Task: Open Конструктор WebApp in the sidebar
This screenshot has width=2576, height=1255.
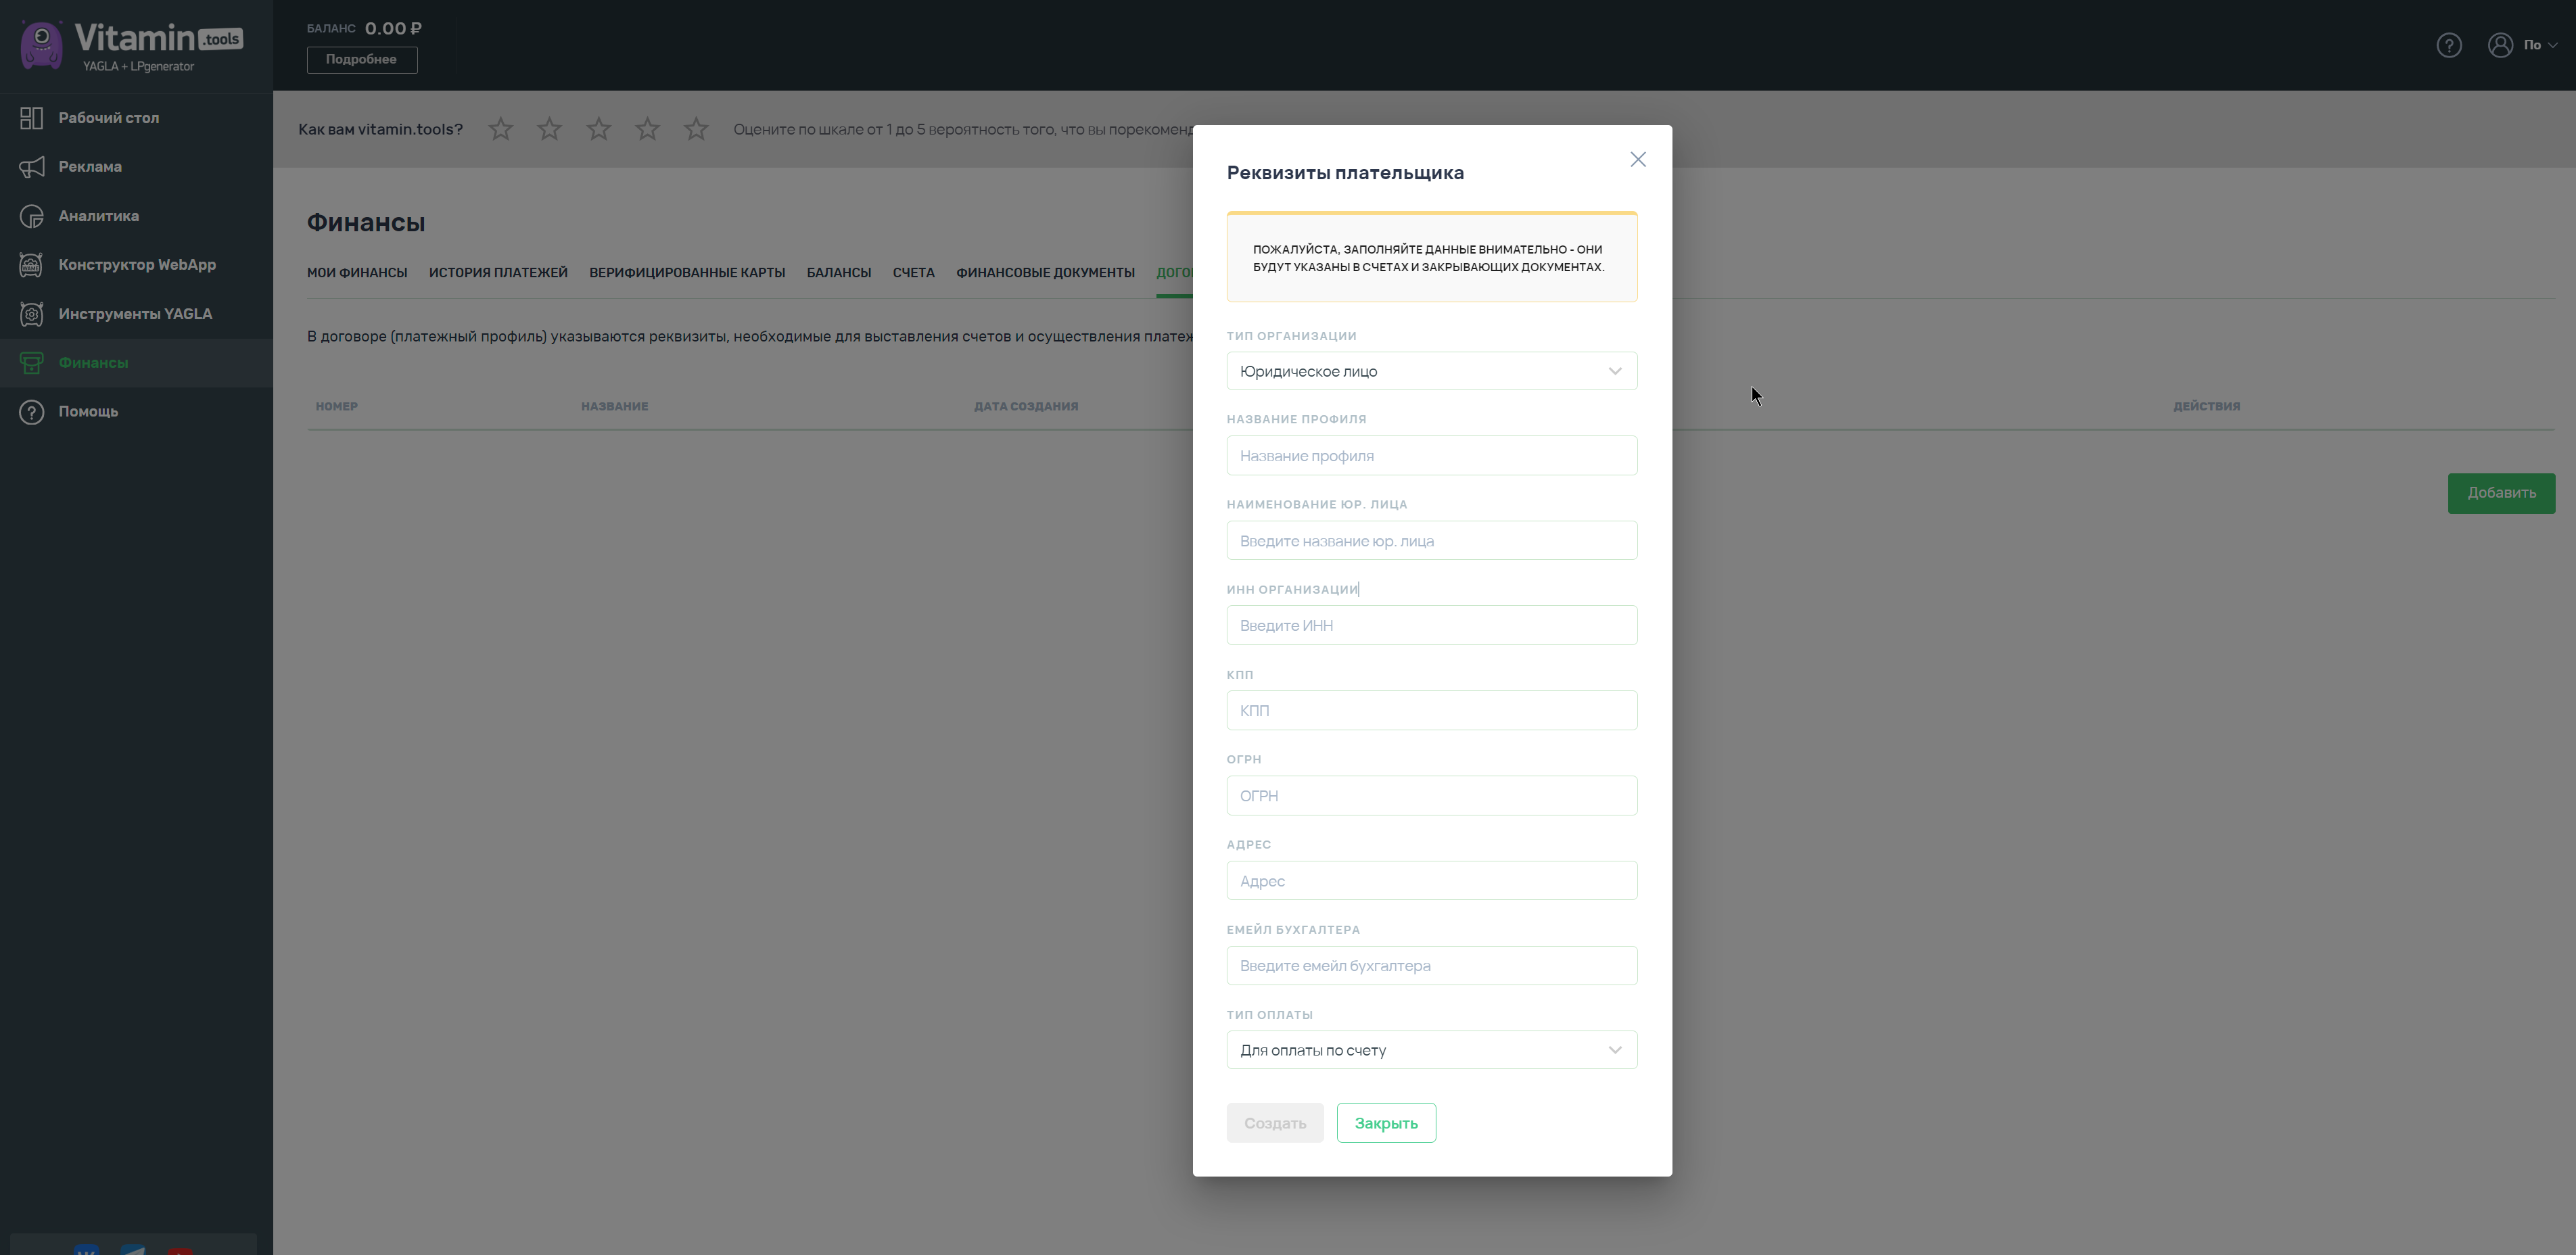Action: pyautogui.click(x=136, y=265)
